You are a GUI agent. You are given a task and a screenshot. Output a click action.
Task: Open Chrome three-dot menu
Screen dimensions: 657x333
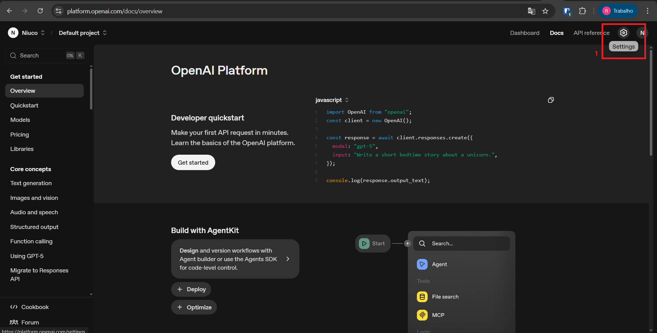pos(647,11)
